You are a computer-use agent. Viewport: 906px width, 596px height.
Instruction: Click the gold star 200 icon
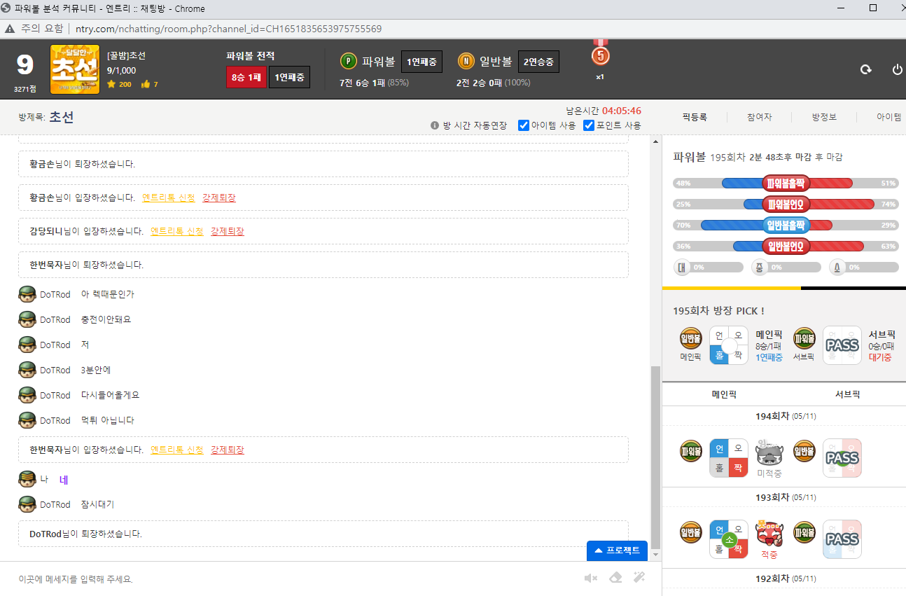tap(111, 84)
